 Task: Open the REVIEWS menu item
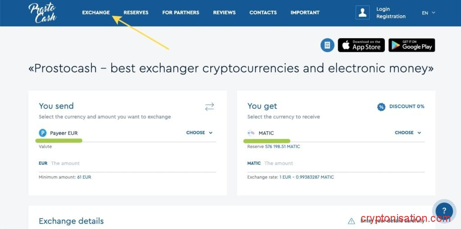(x=224, y=13)
